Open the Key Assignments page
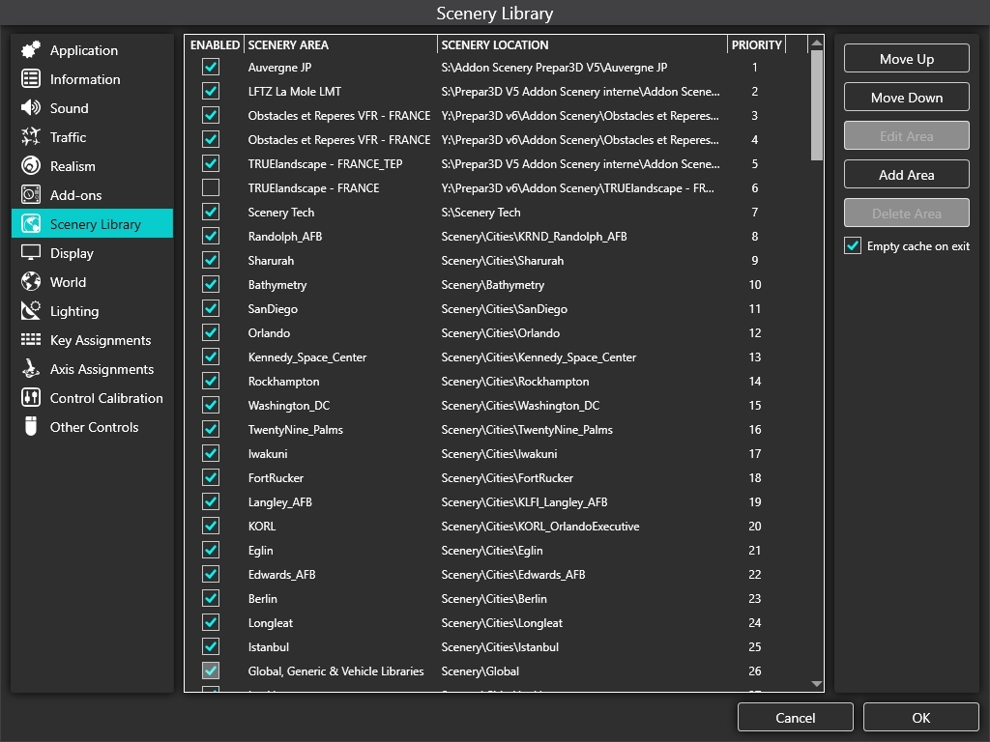Image resolution: width=990 pixels, height=742 pixels. 92,340
